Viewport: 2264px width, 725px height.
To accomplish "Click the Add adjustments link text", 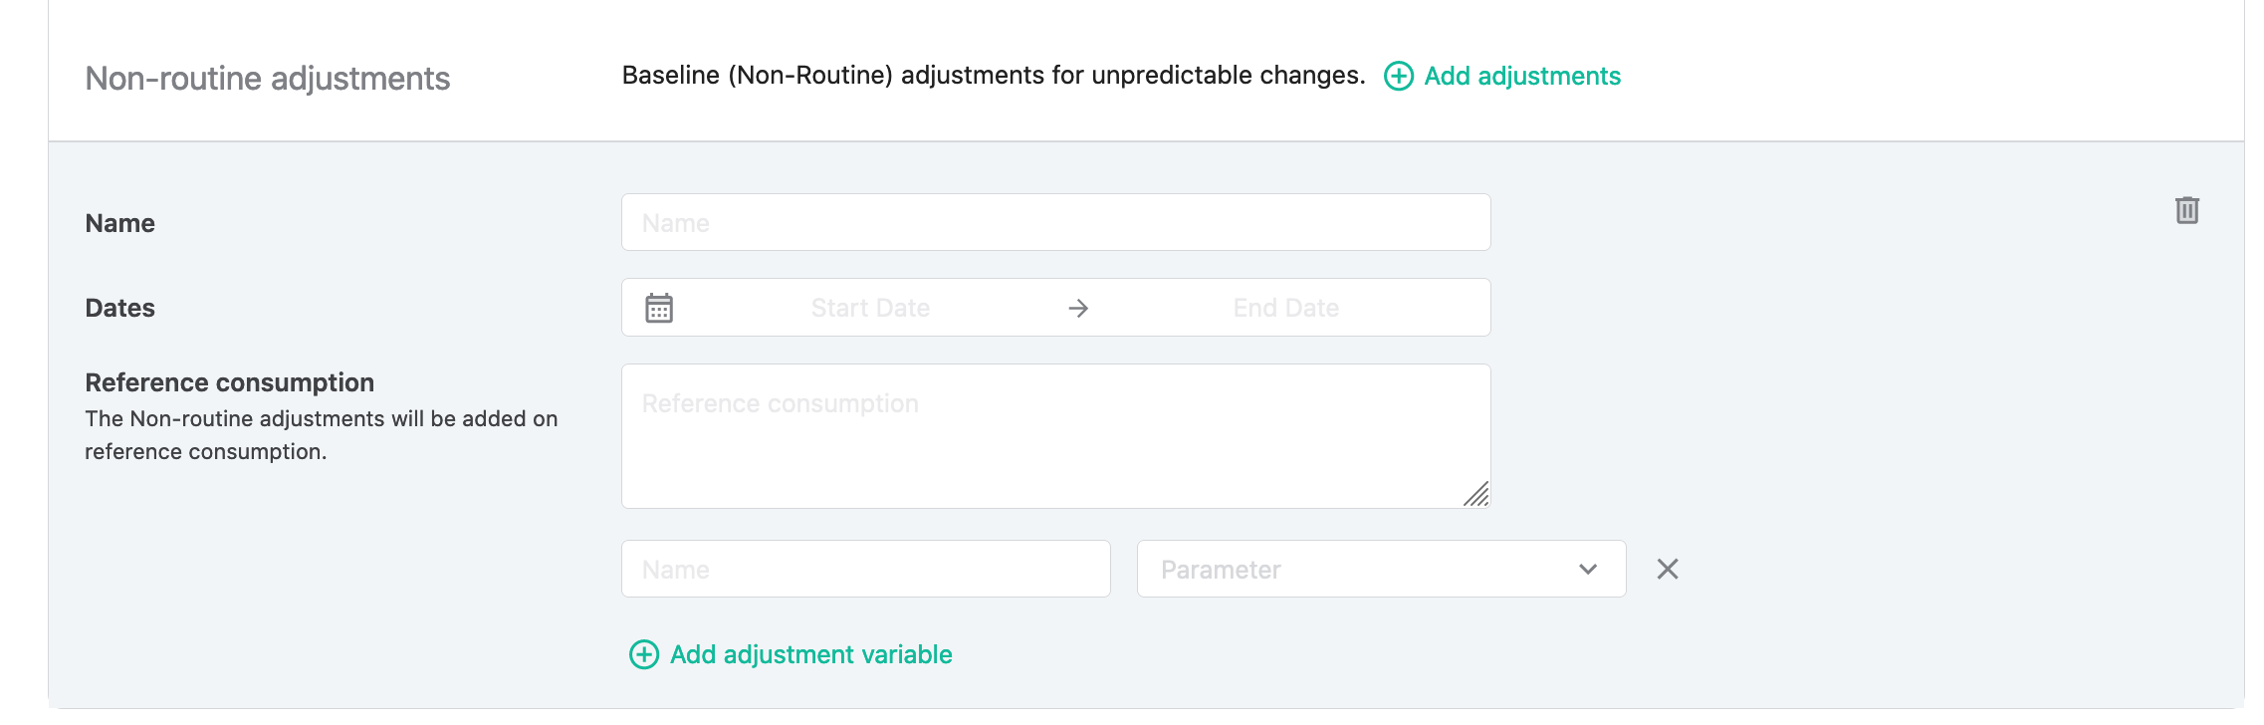I will point(1522,77).
